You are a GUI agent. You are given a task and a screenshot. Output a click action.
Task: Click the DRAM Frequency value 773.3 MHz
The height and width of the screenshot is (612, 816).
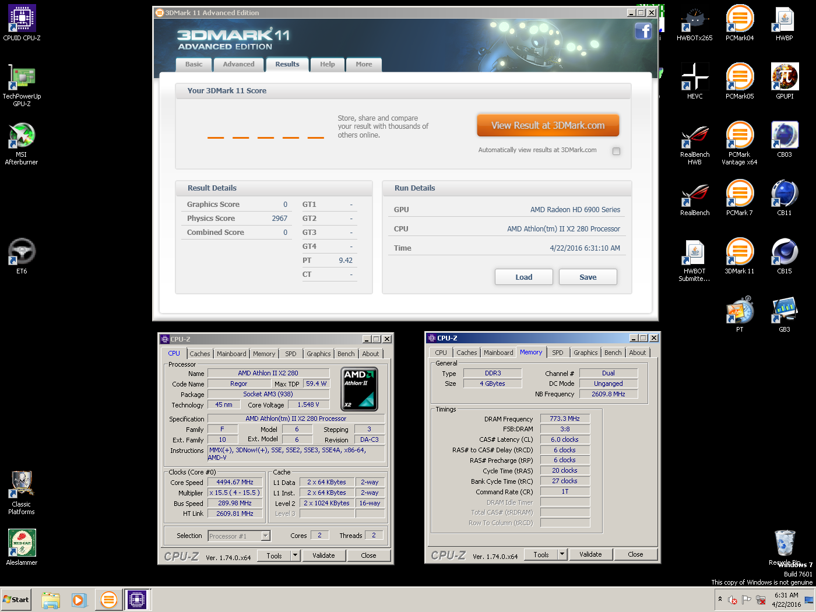[x=565, y=418]
